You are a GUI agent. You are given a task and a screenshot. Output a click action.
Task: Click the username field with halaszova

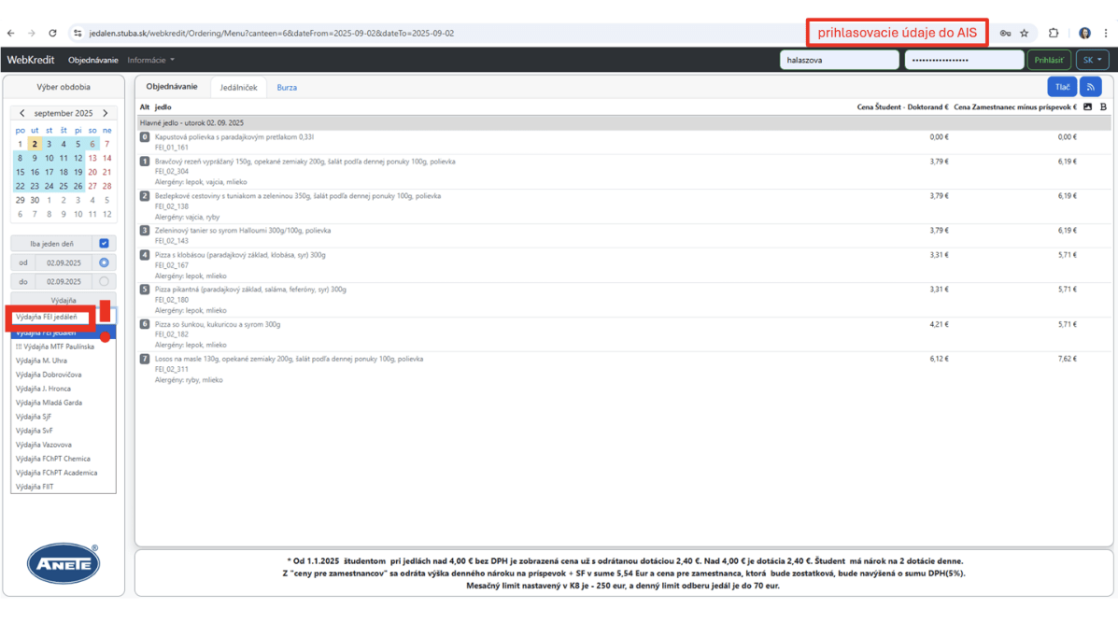pyautogui.click(x=839, y=60)
